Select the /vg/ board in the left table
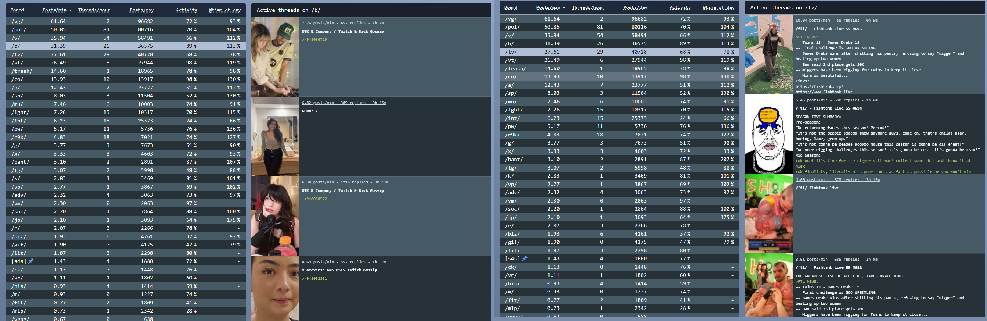The width and height of the screenshot is (987, 321). tap(126, 21)
